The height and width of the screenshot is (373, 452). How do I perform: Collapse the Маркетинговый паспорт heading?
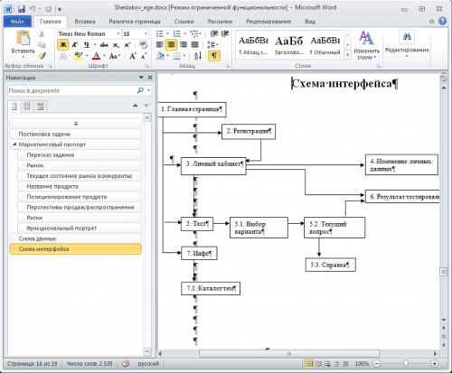[x=14, y=145]
